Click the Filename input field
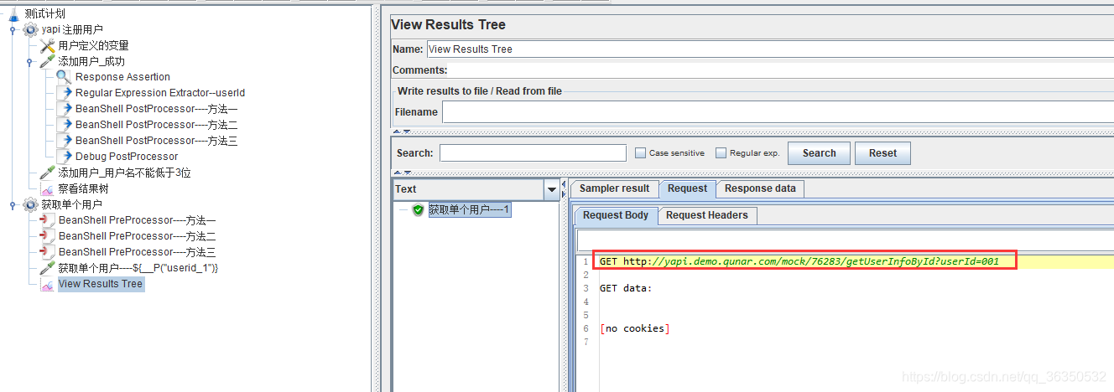 [778, 111]
